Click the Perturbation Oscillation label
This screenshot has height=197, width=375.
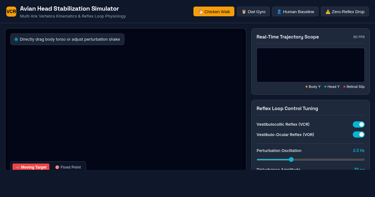279,150
